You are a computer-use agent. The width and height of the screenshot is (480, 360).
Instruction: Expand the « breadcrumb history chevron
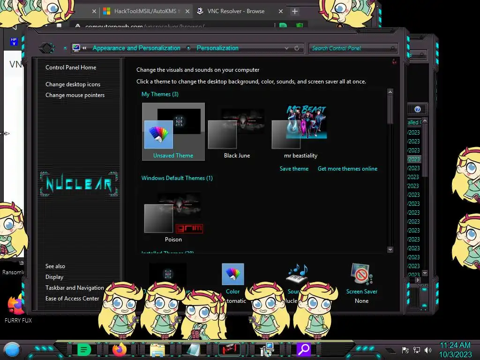[x=84, y=48]
